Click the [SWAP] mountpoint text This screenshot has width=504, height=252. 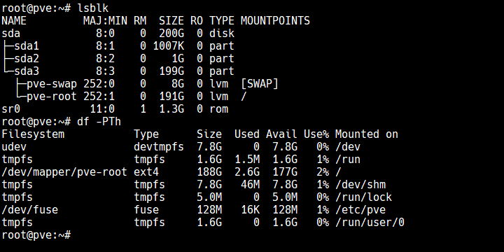[260, 84]
